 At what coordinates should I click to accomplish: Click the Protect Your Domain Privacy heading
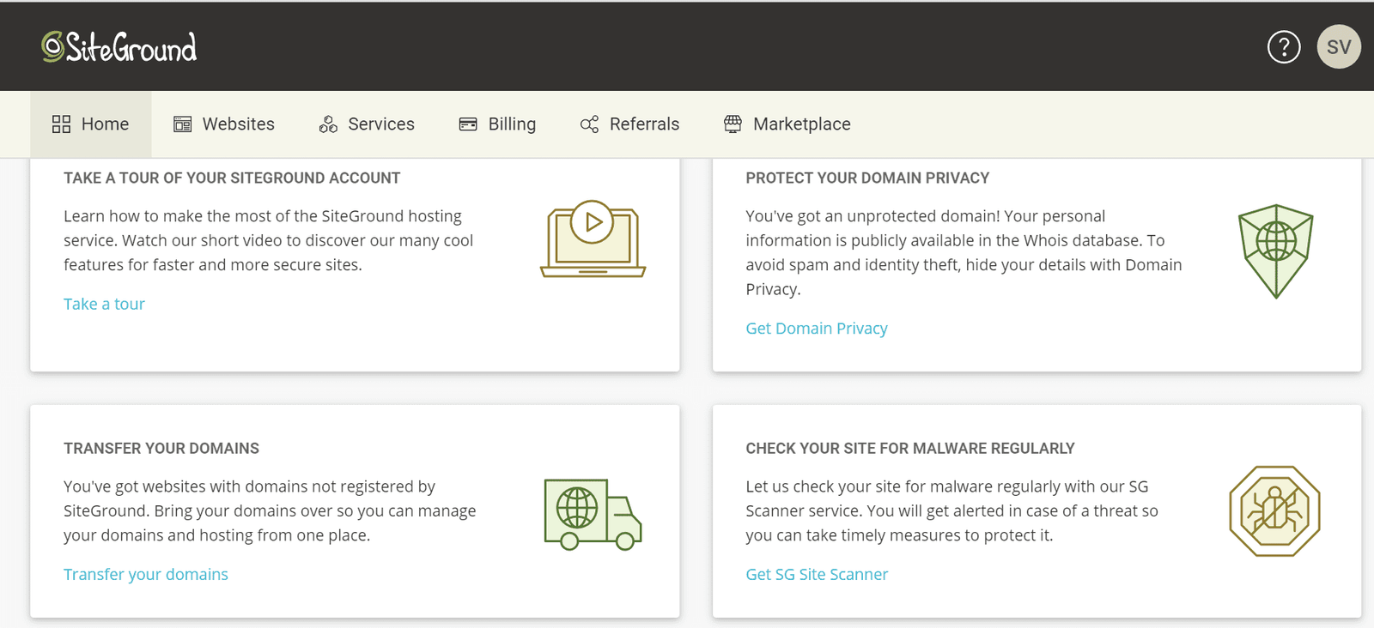[867, 178]
